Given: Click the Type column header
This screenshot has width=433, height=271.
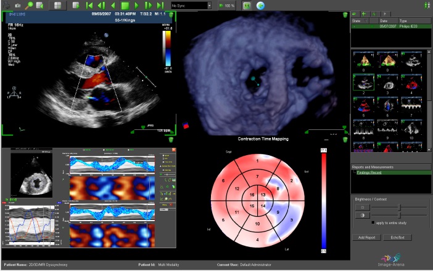Looking at the screenshot, I should click(x=414, y=21).
